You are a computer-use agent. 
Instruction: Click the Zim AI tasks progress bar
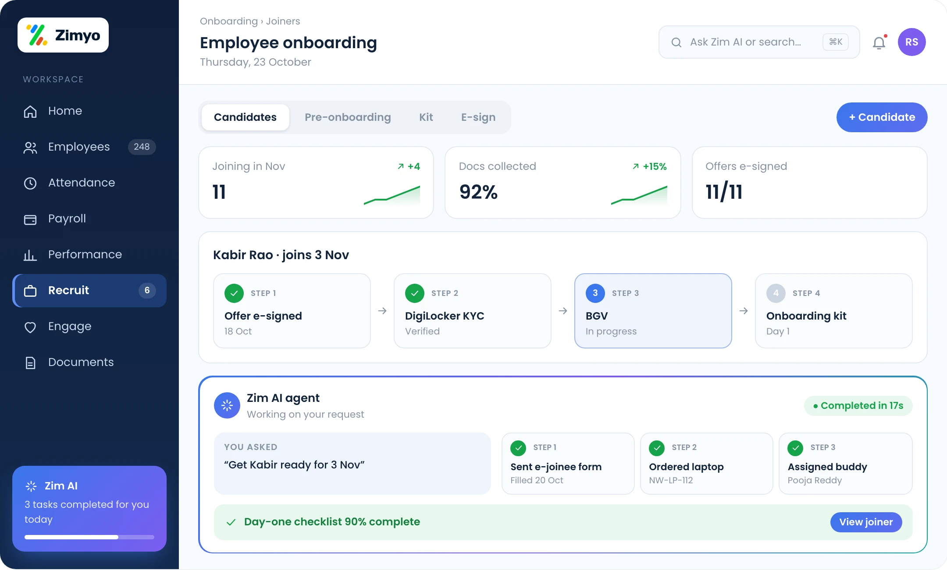tap(89, 537)
